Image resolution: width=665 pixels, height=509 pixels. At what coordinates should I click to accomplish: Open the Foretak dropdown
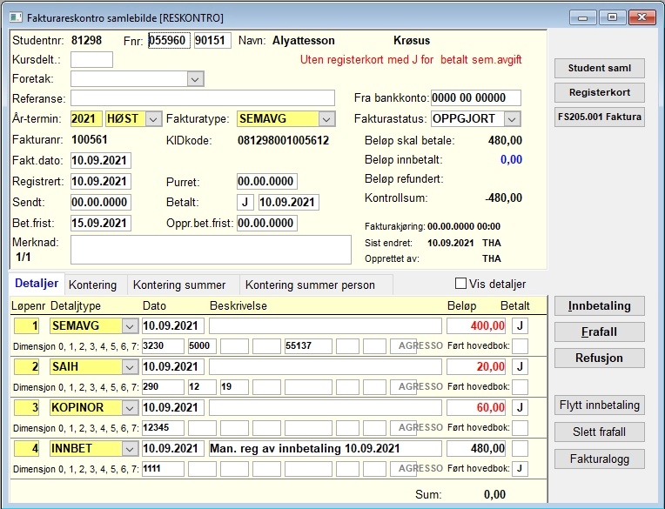click(x=195, y=79)
